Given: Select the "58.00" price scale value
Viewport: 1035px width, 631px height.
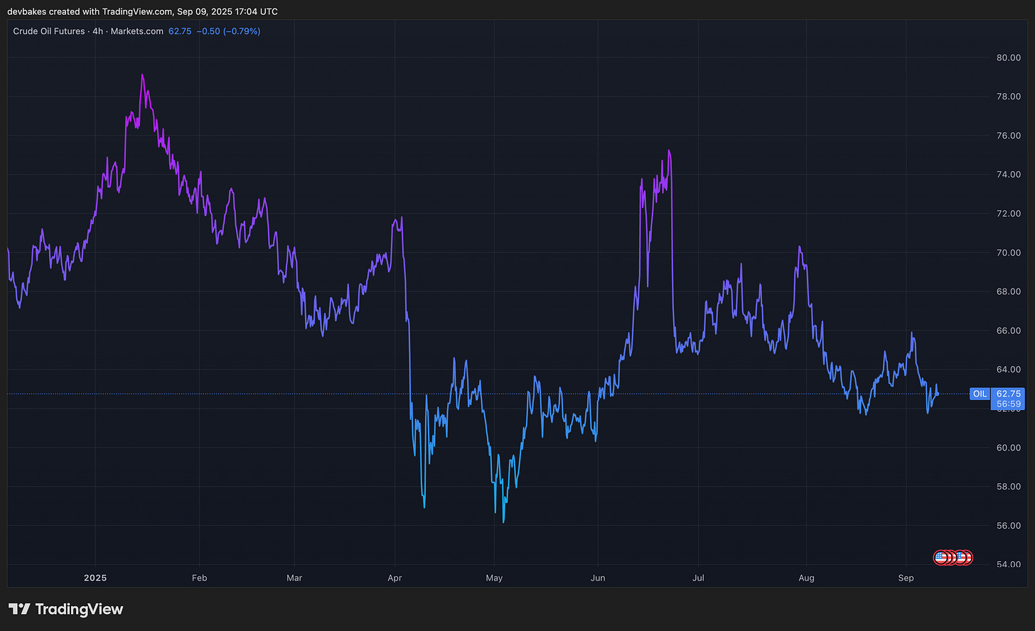Looking at the screenshot, I should (1009, 487).
